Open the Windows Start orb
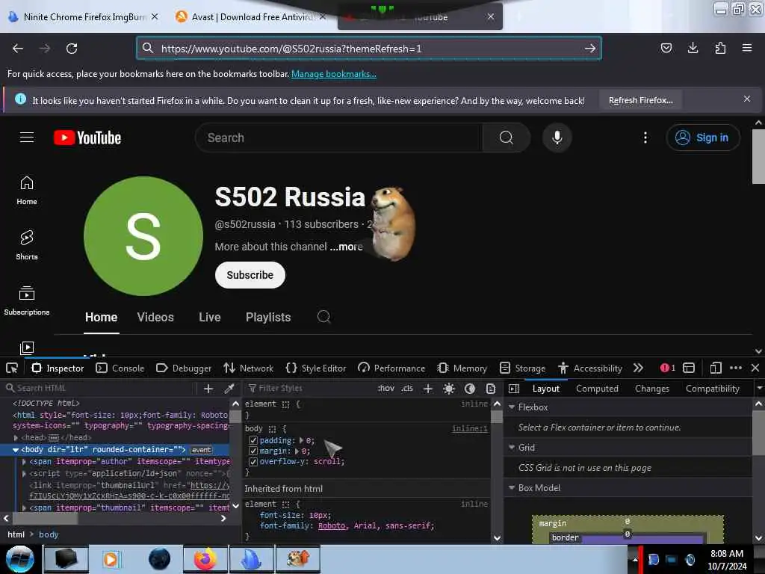The height and width of the screenshot is (574, 765). point(20,559)
